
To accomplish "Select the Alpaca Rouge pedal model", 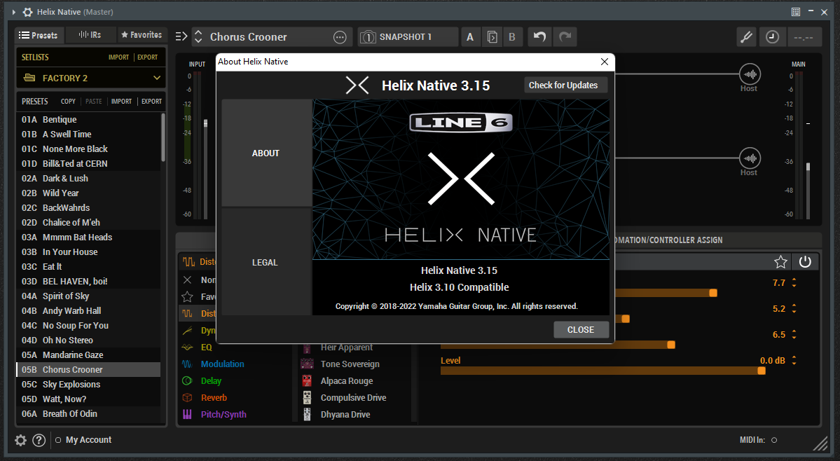I will pyautogui.click(x=347, y=380).
